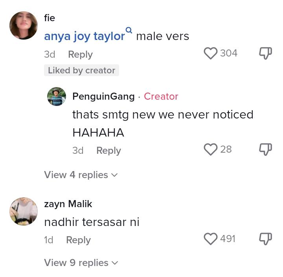Viewport: 283px width, 277px height.
Task: Expand View 4 replies
Action: pyautogui.click(x=81, y=175)
